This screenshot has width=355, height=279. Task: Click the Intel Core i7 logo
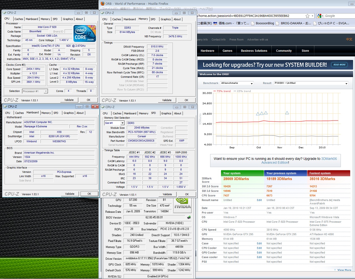click(x=85, y=34)
